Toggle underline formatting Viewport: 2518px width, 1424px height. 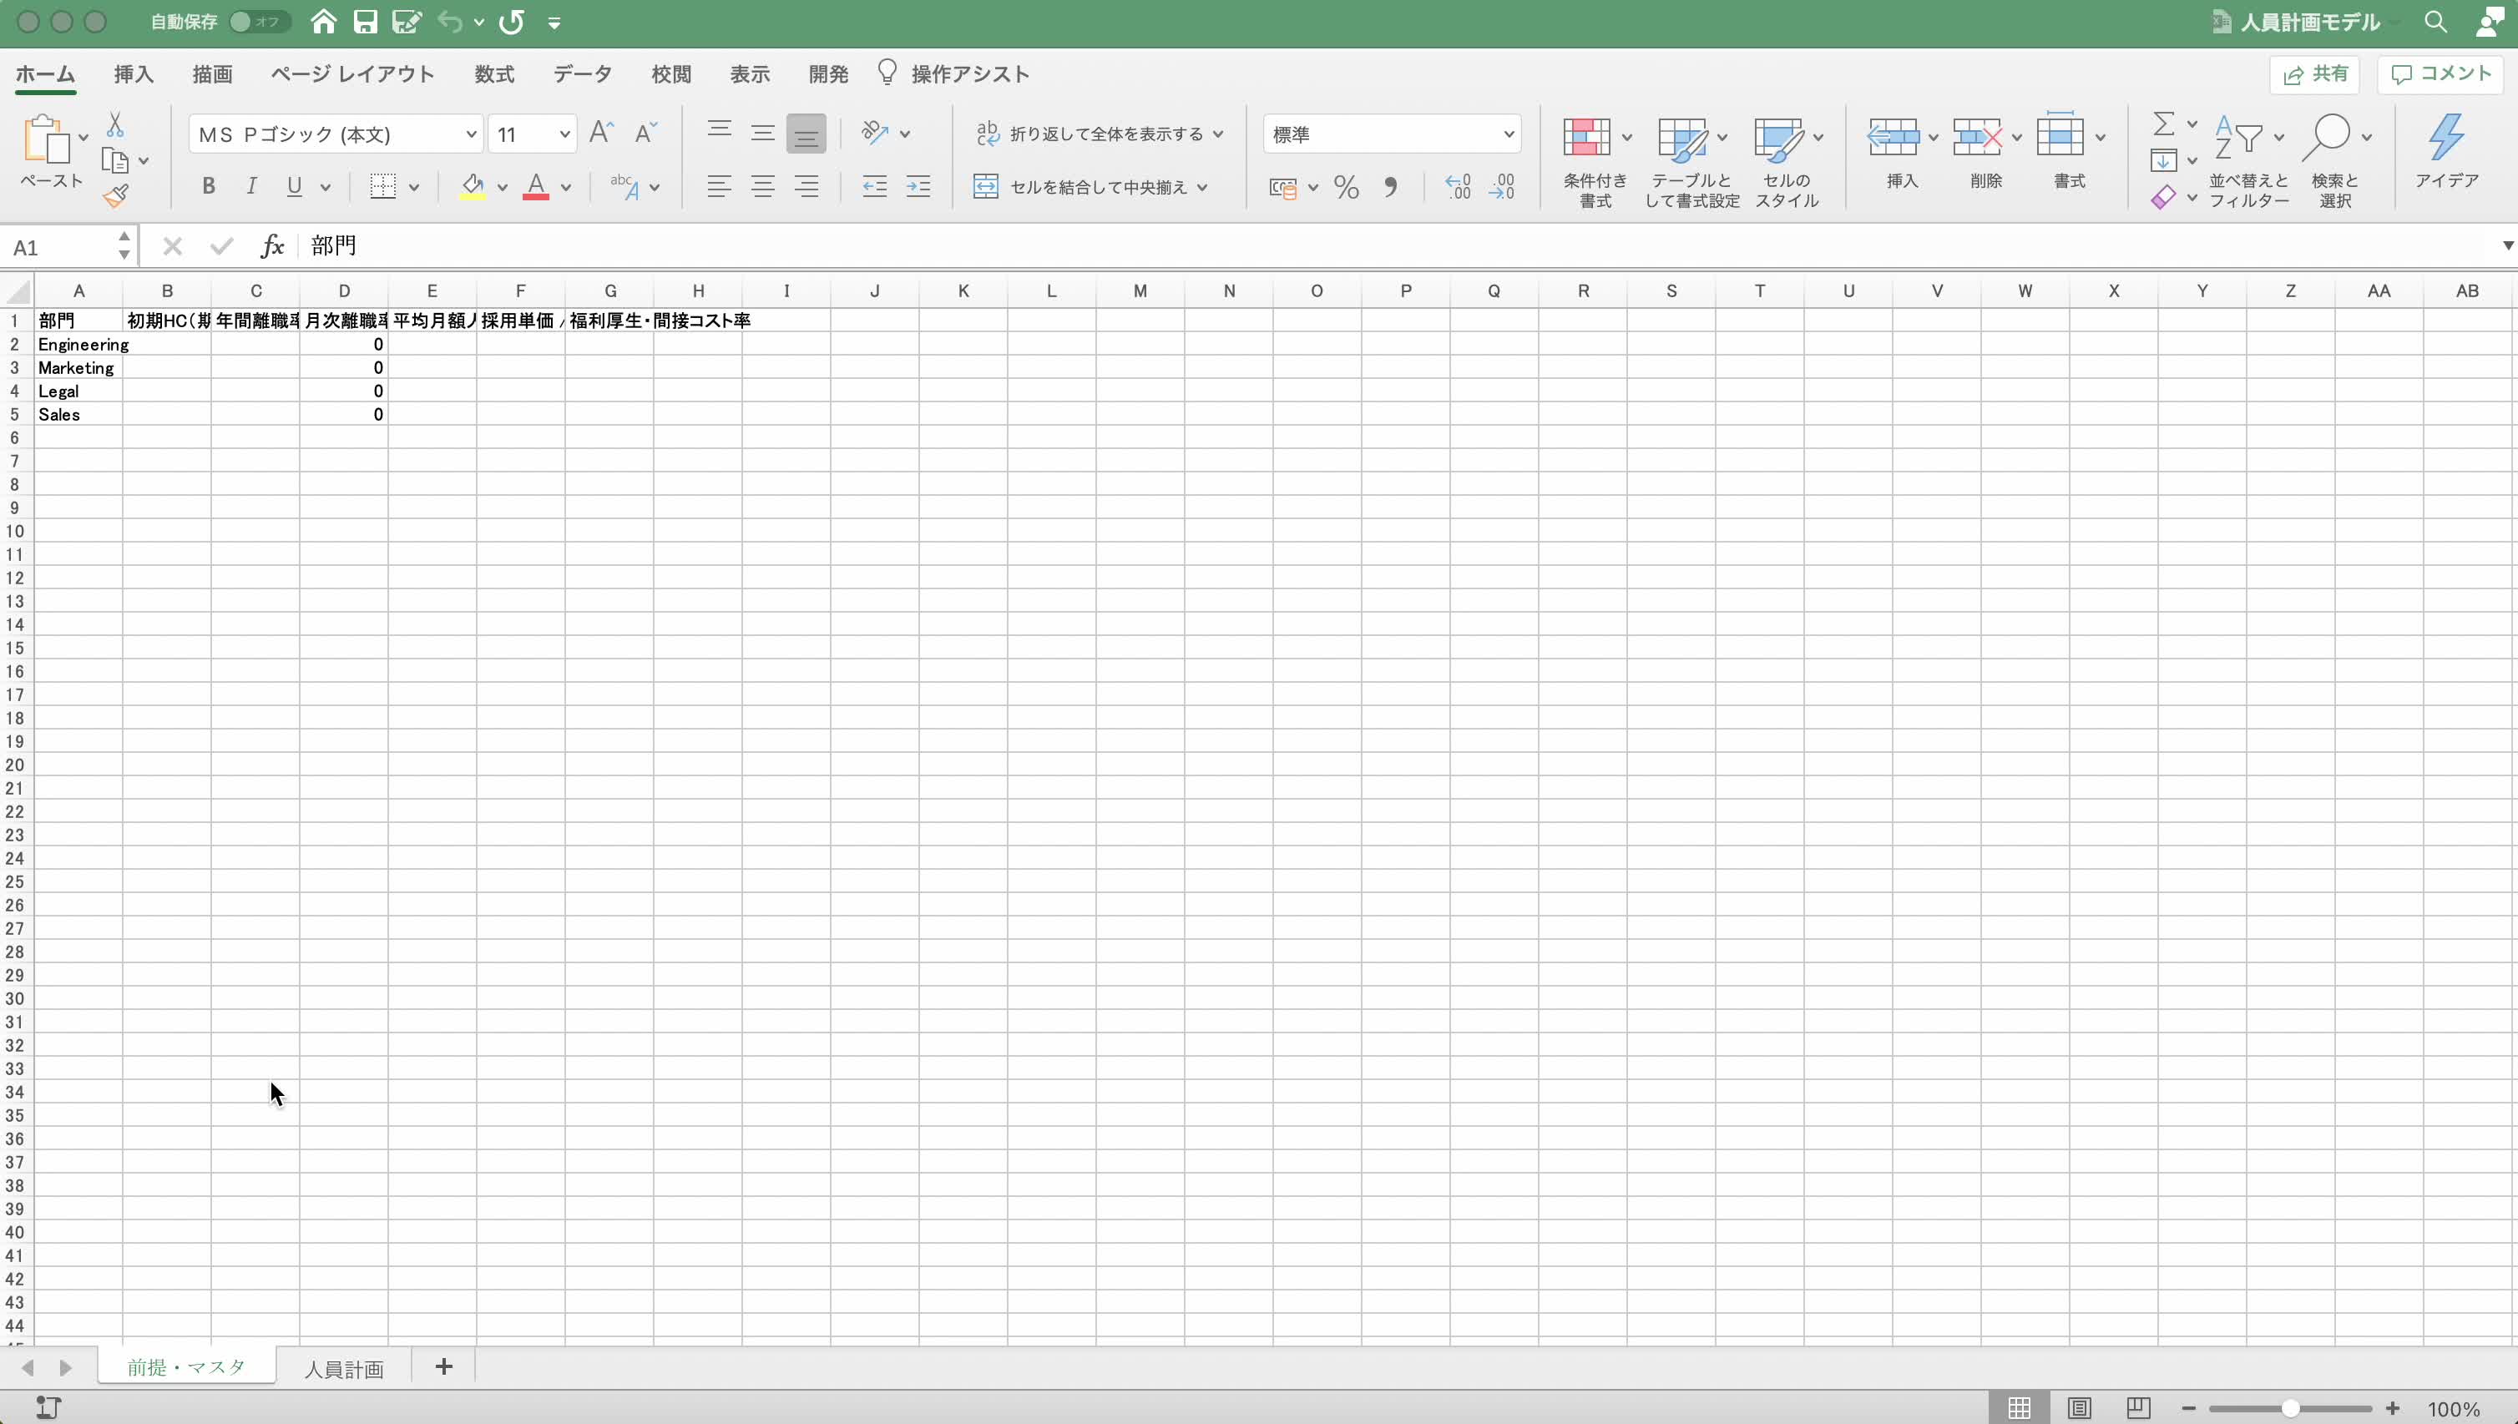click(294, 184)
